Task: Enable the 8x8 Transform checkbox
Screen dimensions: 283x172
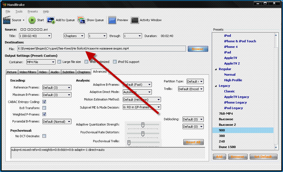Action: (44, 108)
